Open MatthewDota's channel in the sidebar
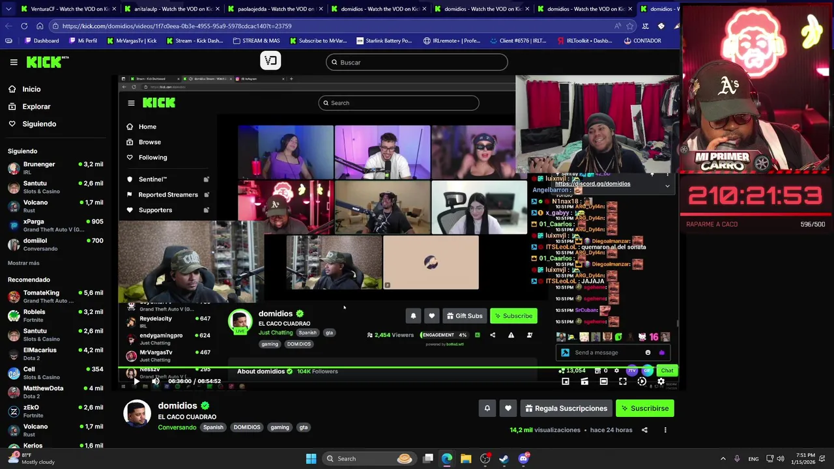 [x=55, y=391]
